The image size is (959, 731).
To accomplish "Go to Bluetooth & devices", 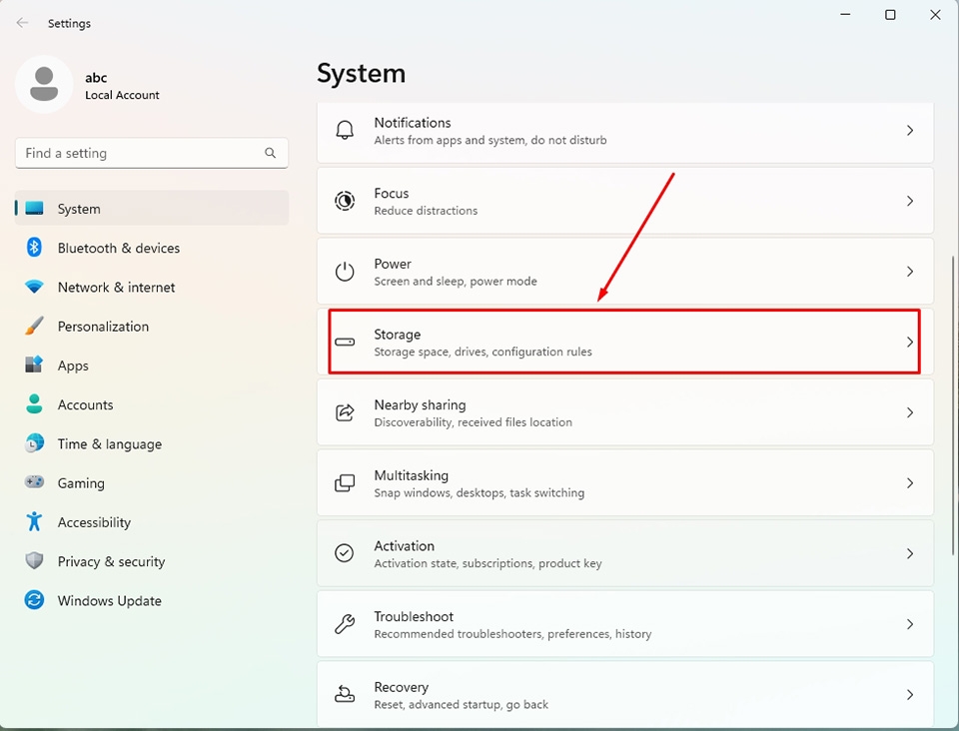I will (x=152, y=248).
